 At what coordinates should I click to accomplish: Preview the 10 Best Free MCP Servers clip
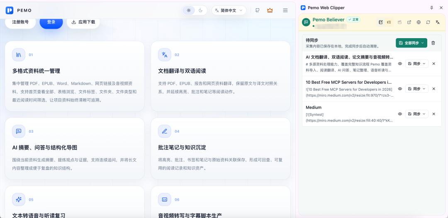coord(400,89)
